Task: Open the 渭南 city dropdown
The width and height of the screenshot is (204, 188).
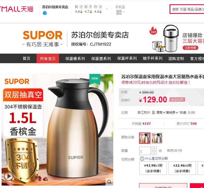Action: 160,112
